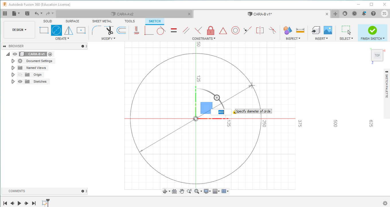The width and height of the screenshot is (390, 207).
Task: Apply the Equal constraint
Action: click(173, 30)
